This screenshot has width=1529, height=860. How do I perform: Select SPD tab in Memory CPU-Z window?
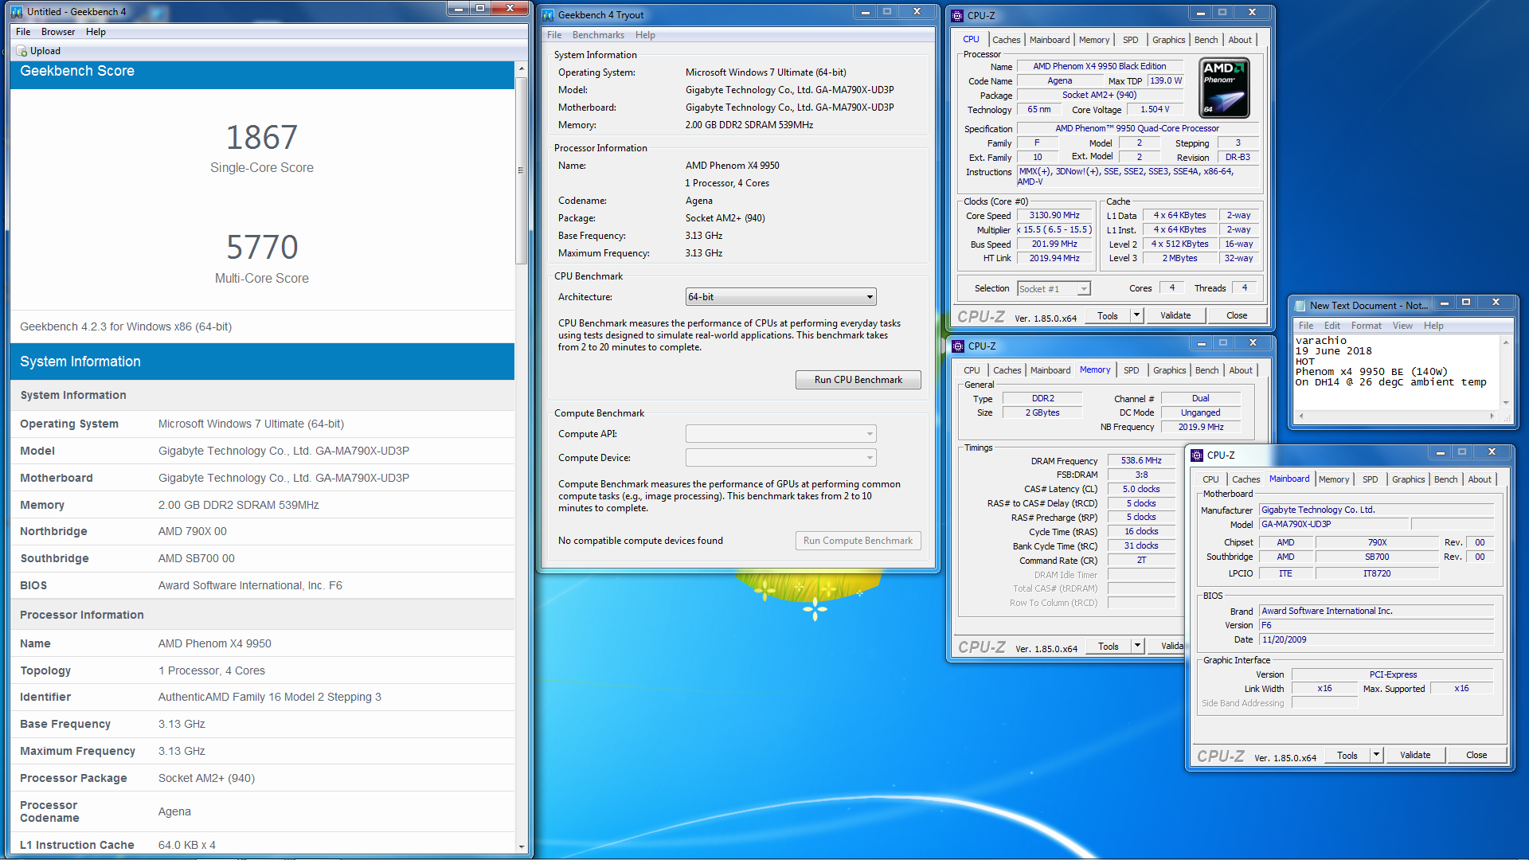(x=1131, y=370)
